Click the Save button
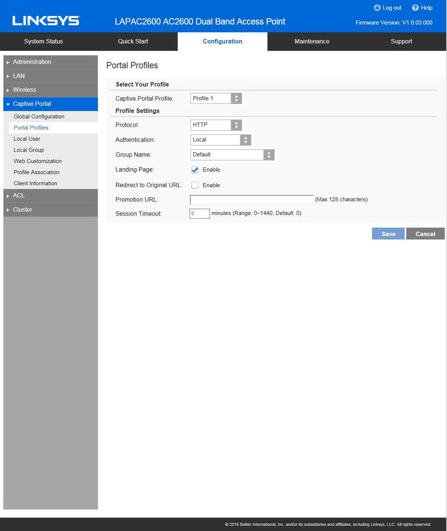447x531 pixels. tap(388, 234)
